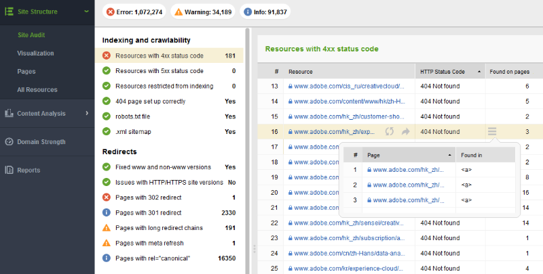The height and width of the screenshot is (274, 543).
Task: Open popup page link number 2
Action: click(409, 185)
